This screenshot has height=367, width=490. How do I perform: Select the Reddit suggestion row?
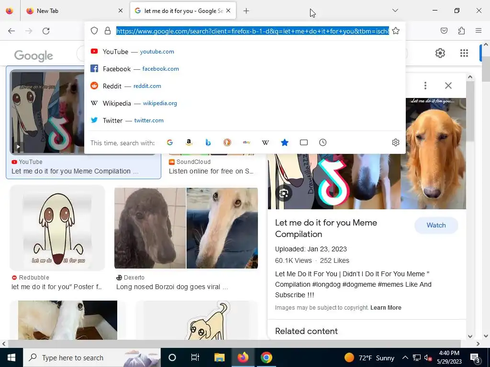coord(245,86)
